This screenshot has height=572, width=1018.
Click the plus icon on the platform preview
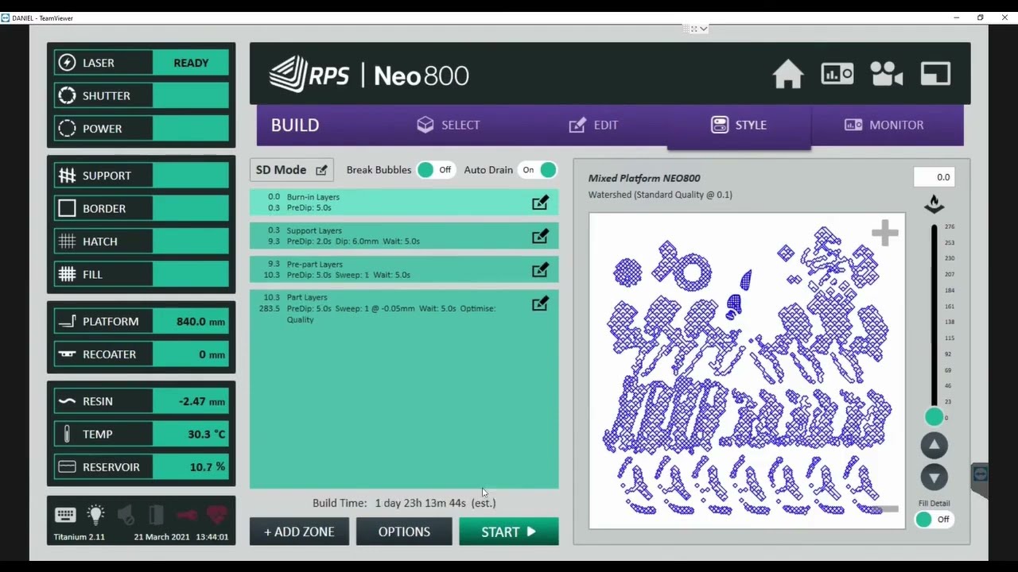click(x=884, y=233)
